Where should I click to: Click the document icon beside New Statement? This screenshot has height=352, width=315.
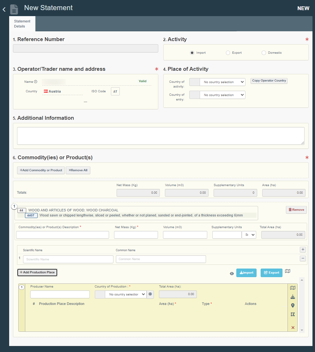tap(14, 9)
